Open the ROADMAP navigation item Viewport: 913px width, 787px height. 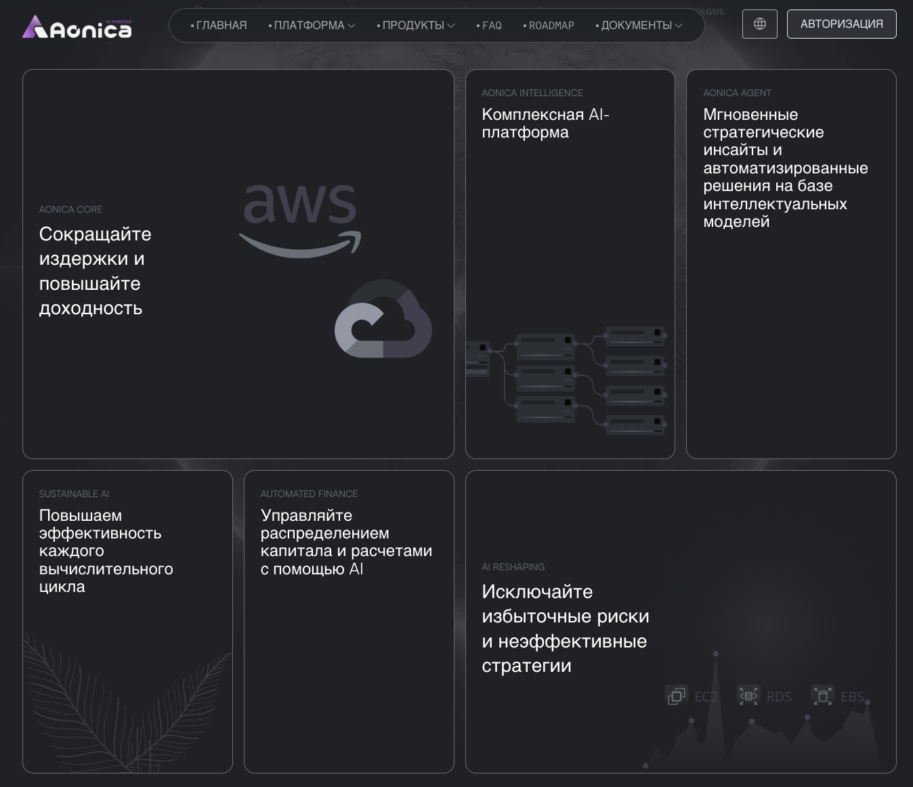(549, 26)
